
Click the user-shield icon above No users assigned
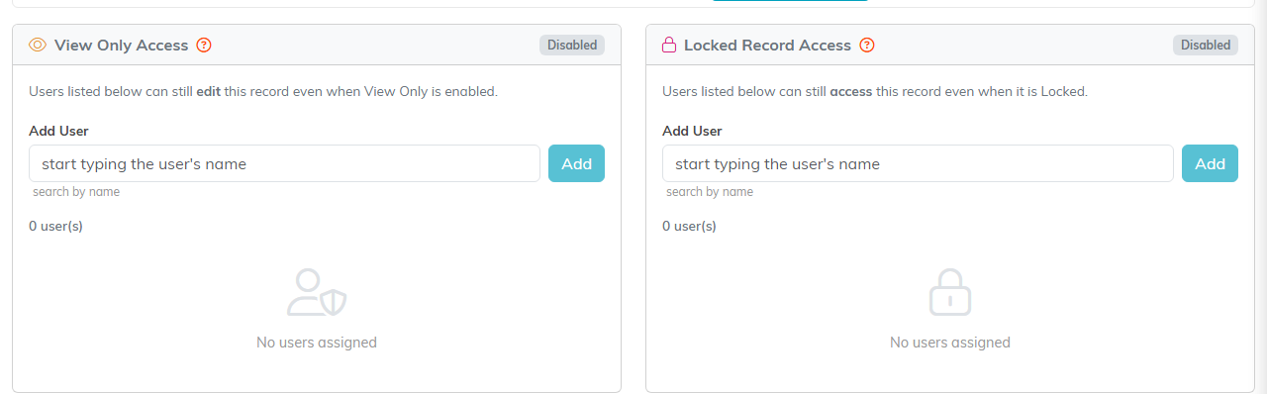click(317, 292)
